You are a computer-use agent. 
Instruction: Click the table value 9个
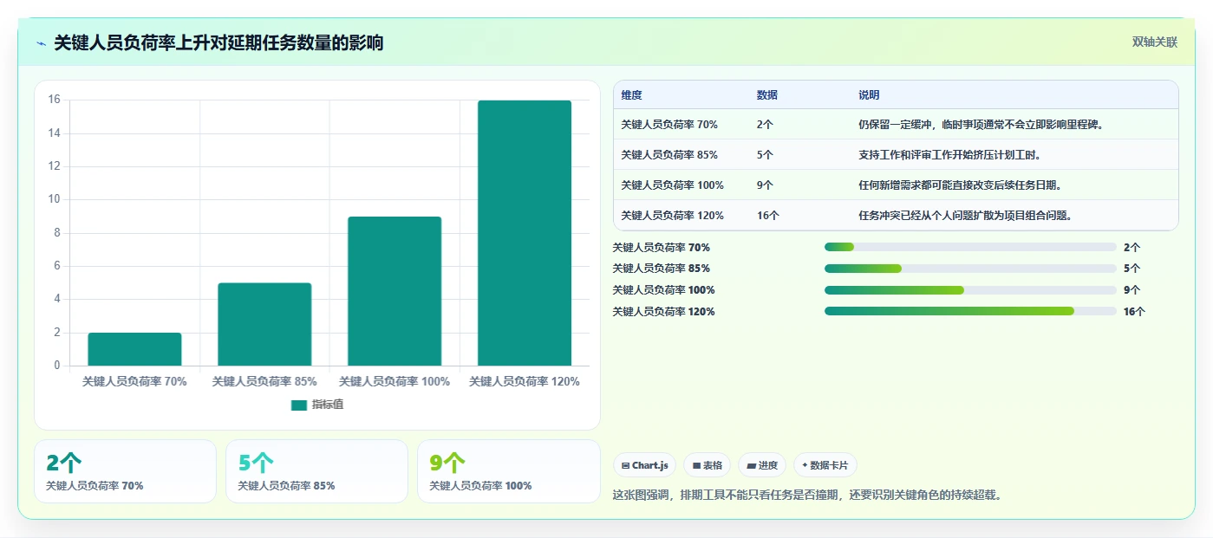(x=765, y=185)
